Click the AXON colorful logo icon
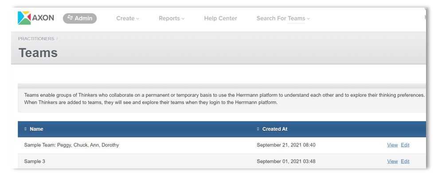 point(24,18)
